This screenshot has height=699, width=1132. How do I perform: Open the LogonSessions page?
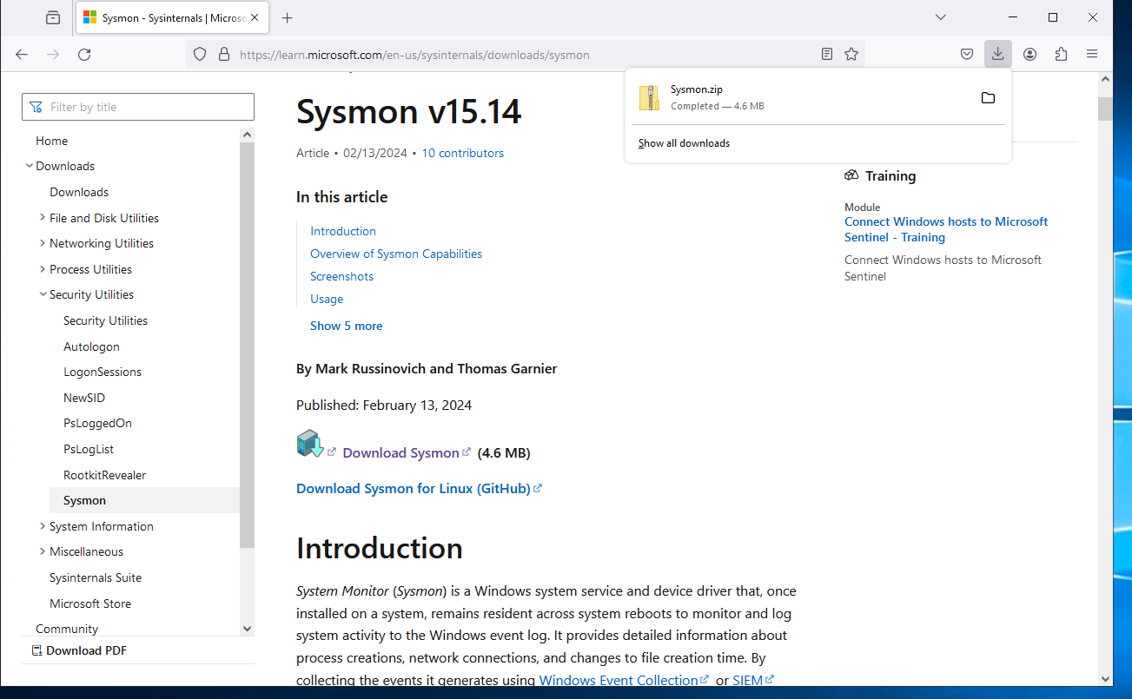point(103,372)
